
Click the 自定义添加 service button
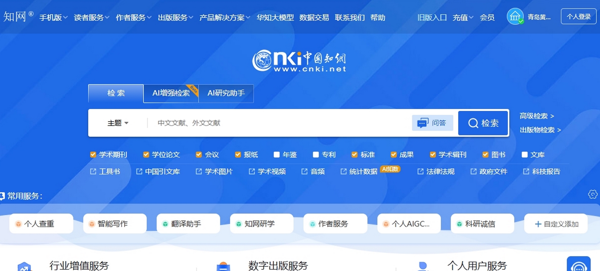pos(556,224)
